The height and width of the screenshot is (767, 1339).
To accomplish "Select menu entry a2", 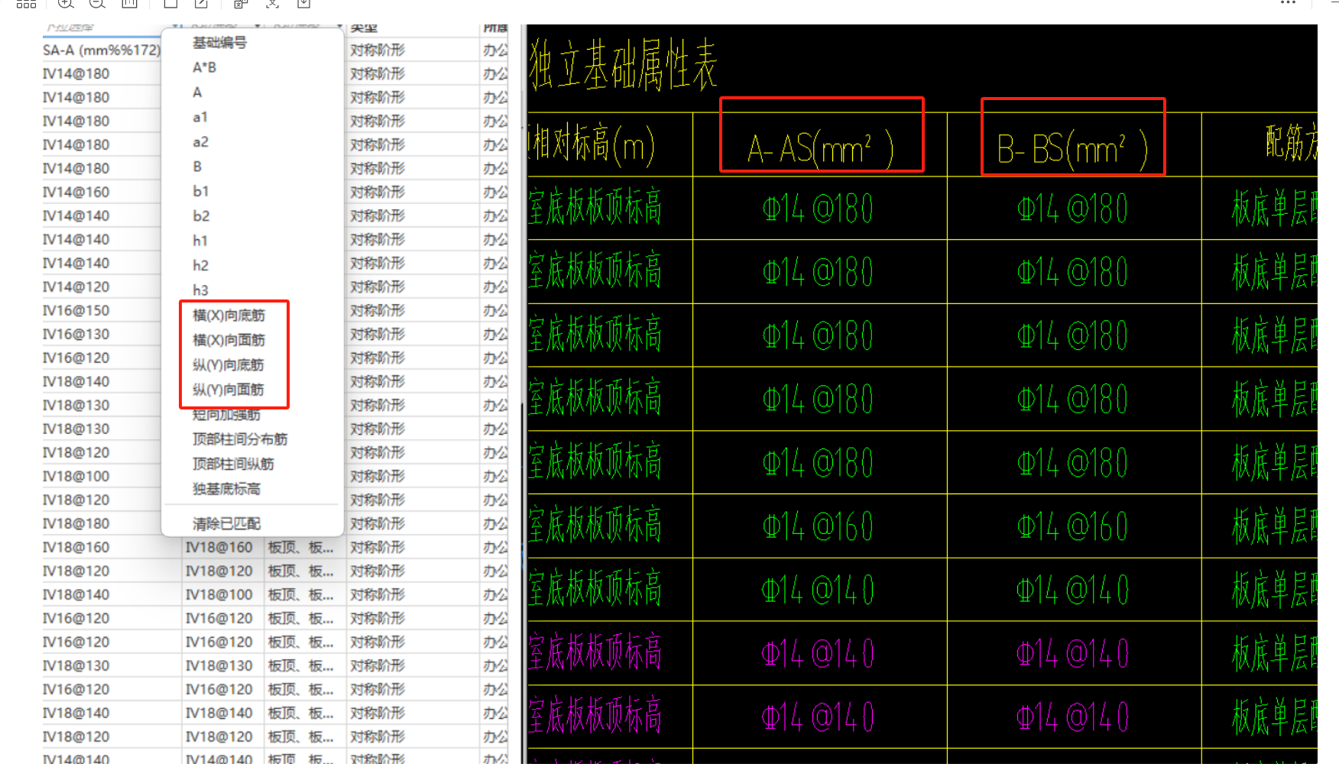I will pos(200,142).
